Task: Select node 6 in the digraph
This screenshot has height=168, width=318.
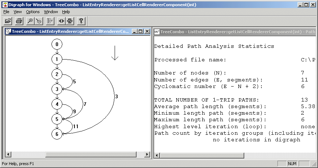Action: [57, 134]
